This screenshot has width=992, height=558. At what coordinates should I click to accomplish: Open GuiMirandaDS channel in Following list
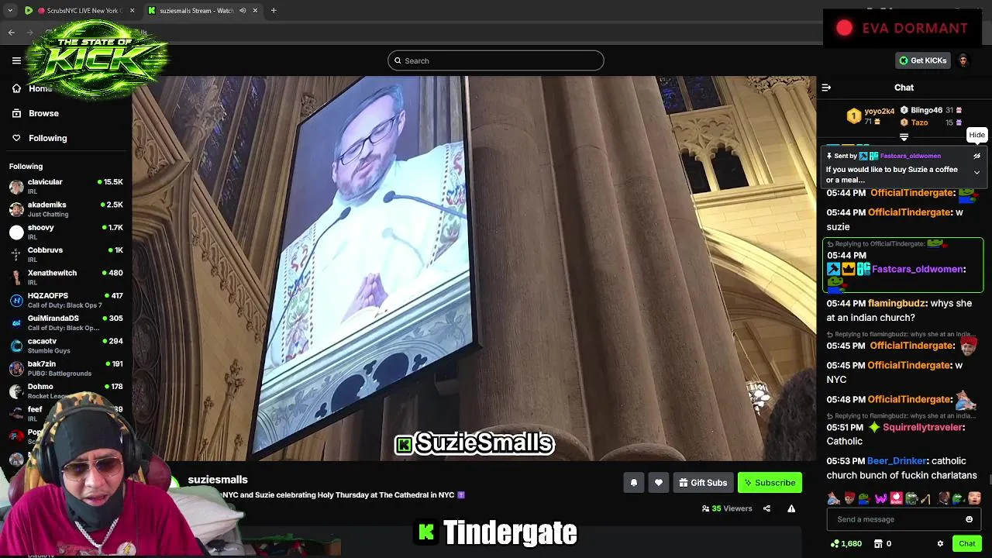[x=66, y=322]
